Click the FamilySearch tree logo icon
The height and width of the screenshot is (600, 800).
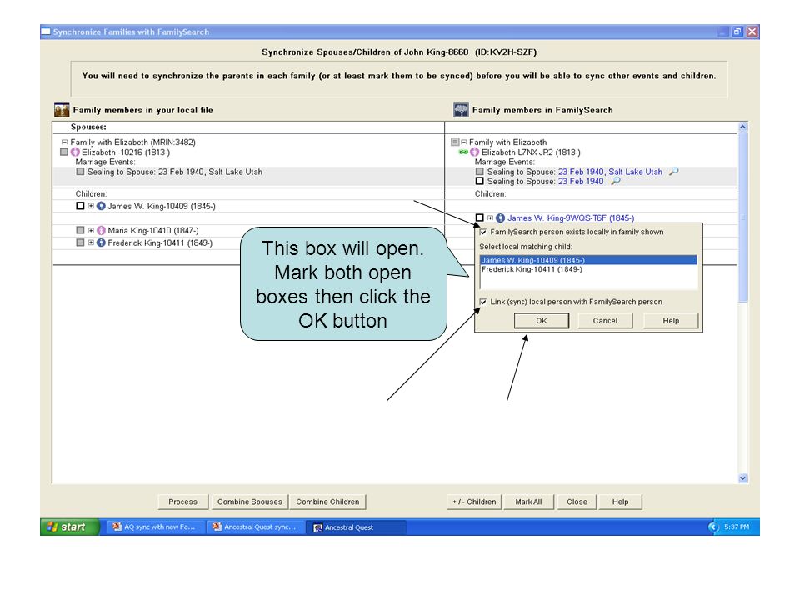[x=461, y=110]
